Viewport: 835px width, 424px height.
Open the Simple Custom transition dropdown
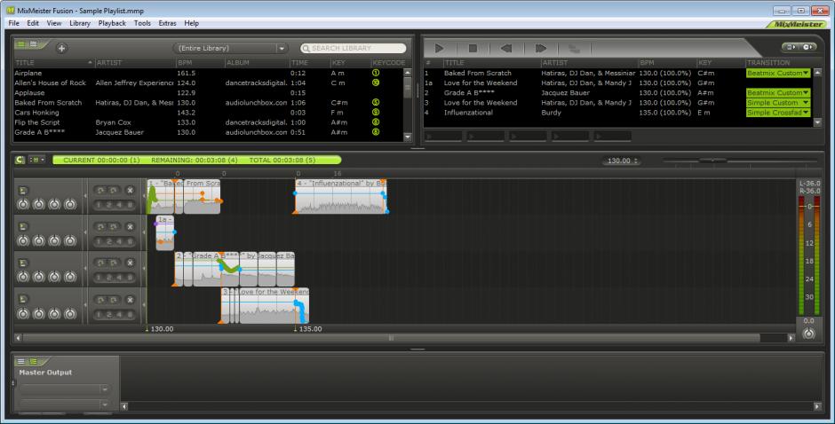point(778,103)
